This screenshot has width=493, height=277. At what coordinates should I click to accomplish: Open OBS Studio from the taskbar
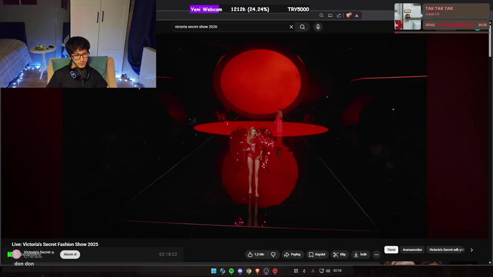(x=266, y=271)
